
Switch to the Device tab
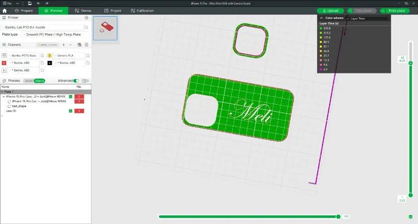(x=83, y=11)
